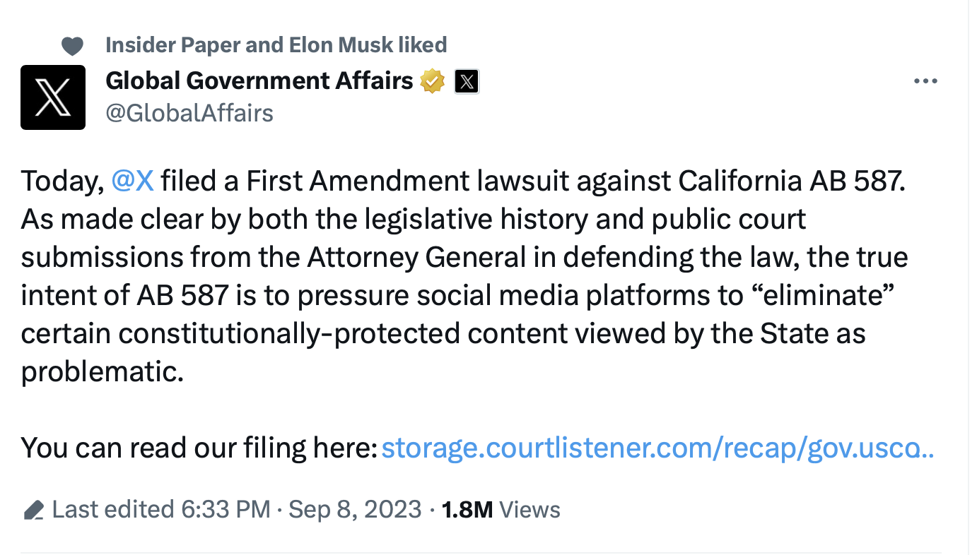Click 'Insider Paper and Elon Musk liked' text
The height and width of the screenshot is (555, 977).
276,45
